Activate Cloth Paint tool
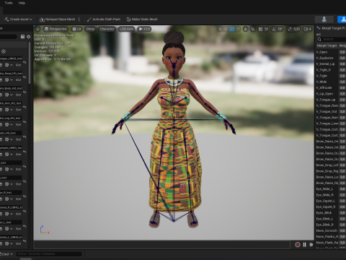This screenshot has height=260, width=346. tap(104, 19)
